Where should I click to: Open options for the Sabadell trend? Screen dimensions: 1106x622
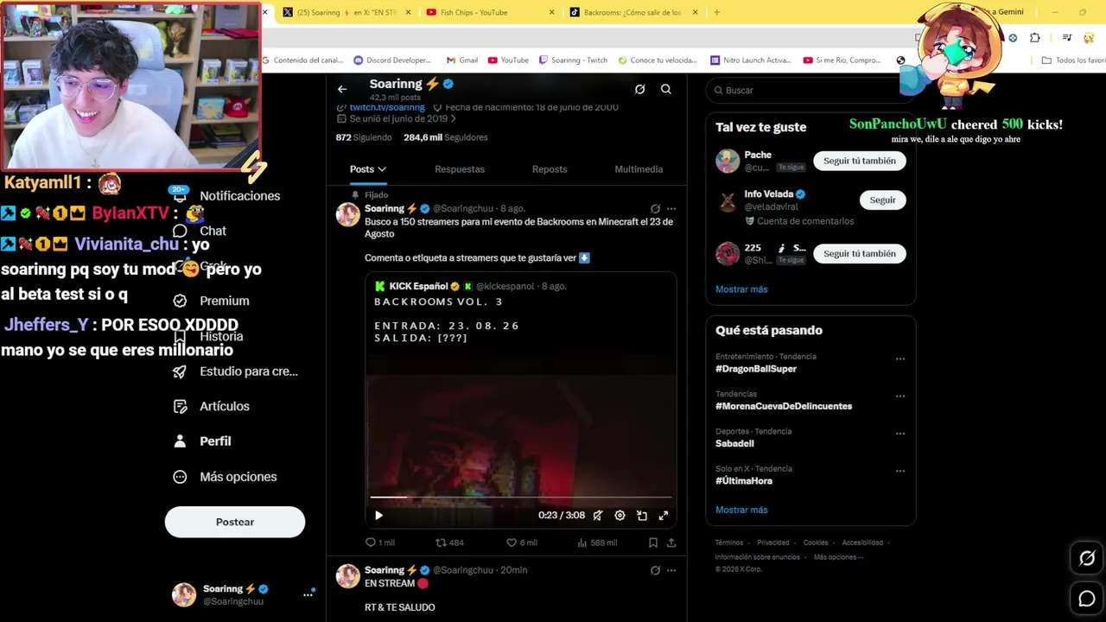click(x=900, y=434)
